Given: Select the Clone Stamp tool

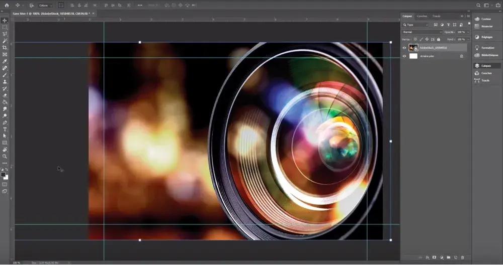Looking at the screenshot, I should (x=5, y=82).
